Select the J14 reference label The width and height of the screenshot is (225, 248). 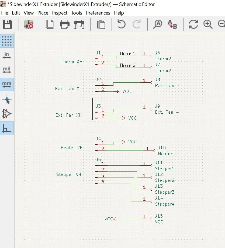point(159,198)
